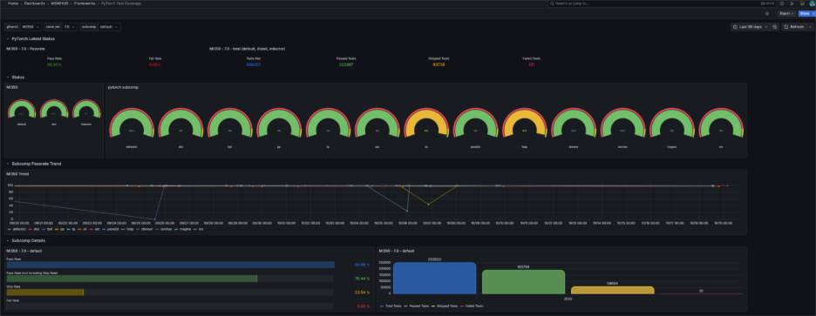This screenshot has height=316, width=816.
Task: Click the Pass Rate value 99.95%
Action: click(53, 65)
